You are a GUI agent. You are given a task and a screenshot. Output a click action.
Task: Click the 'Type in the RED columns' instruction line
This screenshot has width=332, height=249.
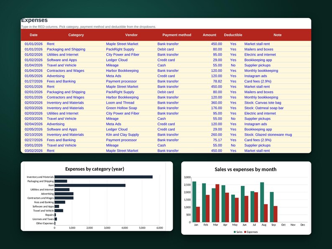coord(89,27)
